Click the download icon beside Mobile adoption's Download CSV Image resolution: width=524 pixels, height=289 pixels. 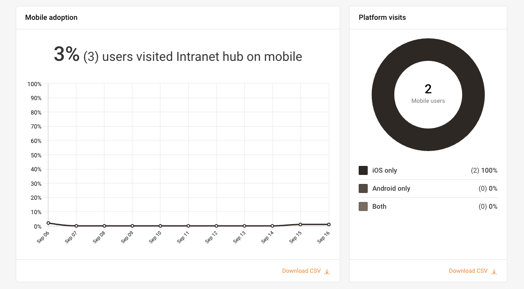326,271
